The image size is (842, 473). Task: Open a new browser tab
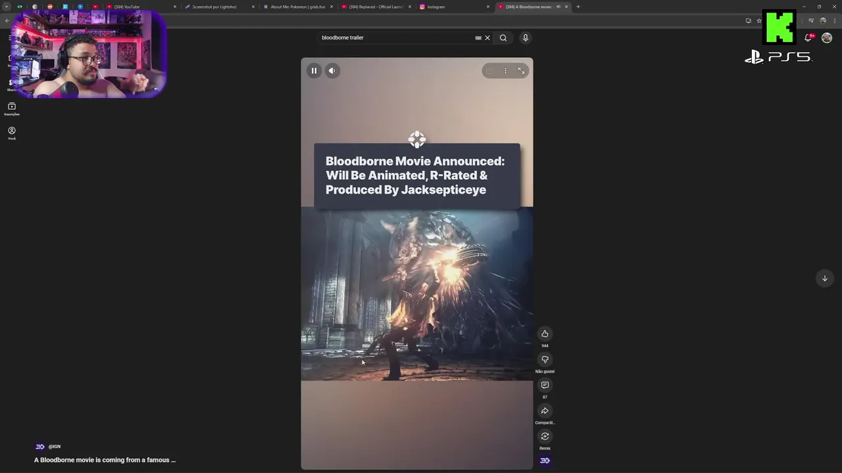pos(578,7)
